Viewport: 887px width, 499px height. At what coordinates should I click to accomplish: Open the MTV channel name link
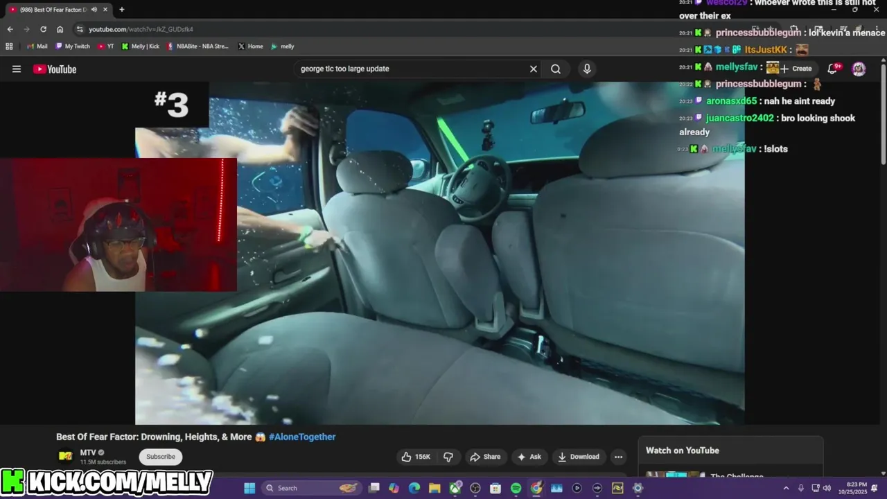click(88, 453)
